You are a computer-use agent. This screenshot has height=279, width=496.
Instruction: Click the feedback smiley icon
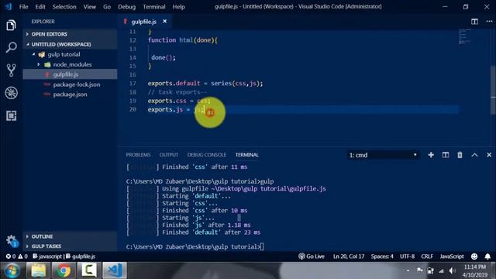pos(474,257)
